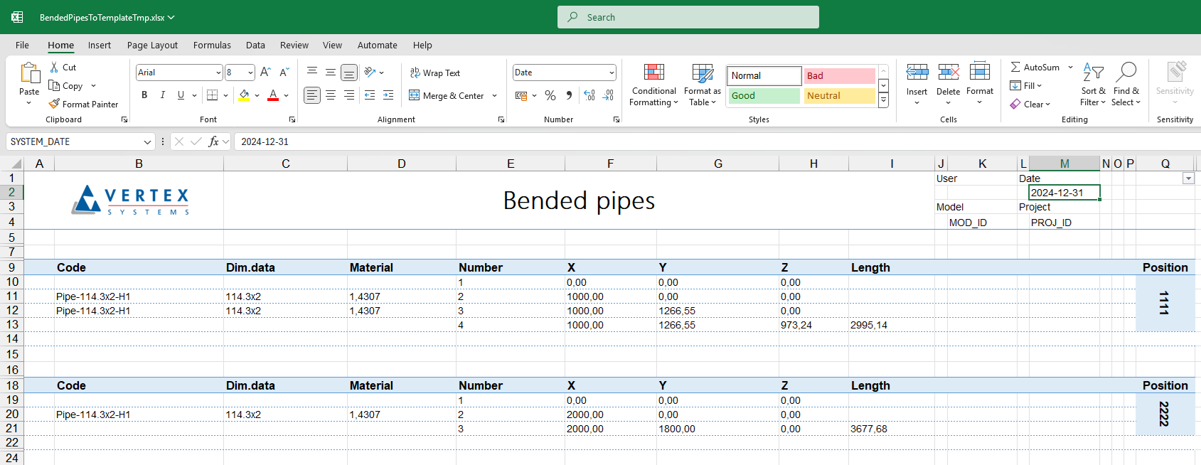Click the Increase Indent icon
Image resolution: width=1201 pixels, height=465 pixels.
click(388, 95)
